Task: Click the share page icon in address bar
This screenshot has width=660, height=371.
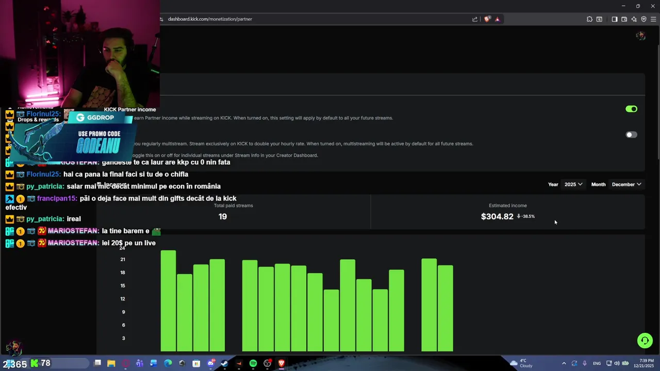Action: (475, 19)
